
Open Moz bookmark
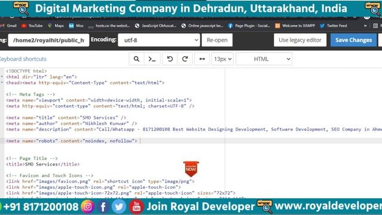point(76,26)
